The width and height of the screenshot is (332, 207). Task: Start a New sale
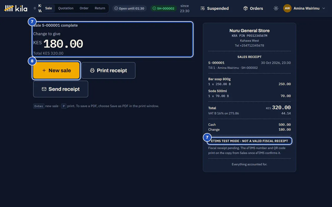tap(56, 70)
